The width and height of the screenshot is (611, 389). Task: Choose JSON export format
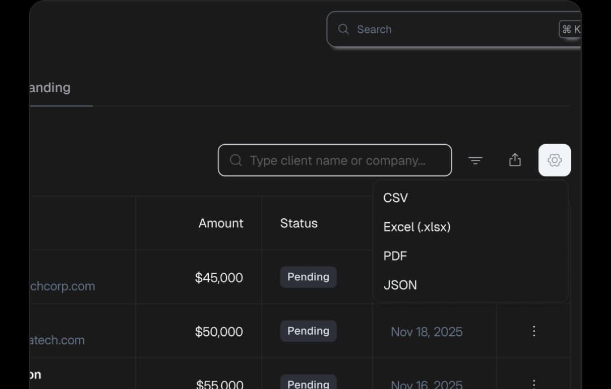400,285
